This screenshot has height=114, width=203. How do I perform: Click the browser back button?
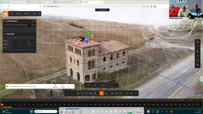pyautogui.click(x=2, y=6)
